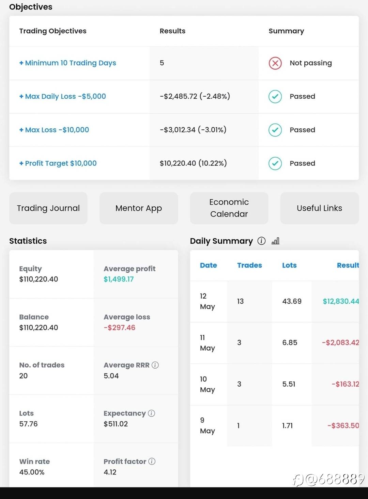The height and width of the screenshot is (499, 368).
Task: Open the Mentor App
Action: (x=139, y=208)
